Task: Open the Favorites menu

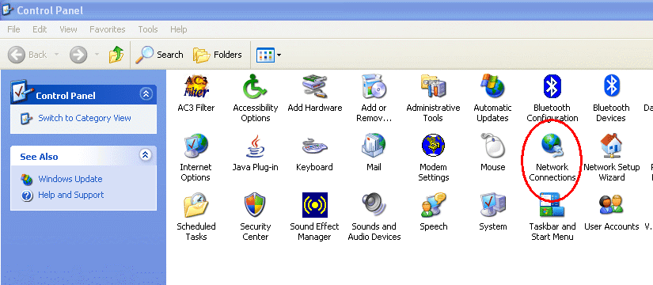Action: (x=108, y=29)
